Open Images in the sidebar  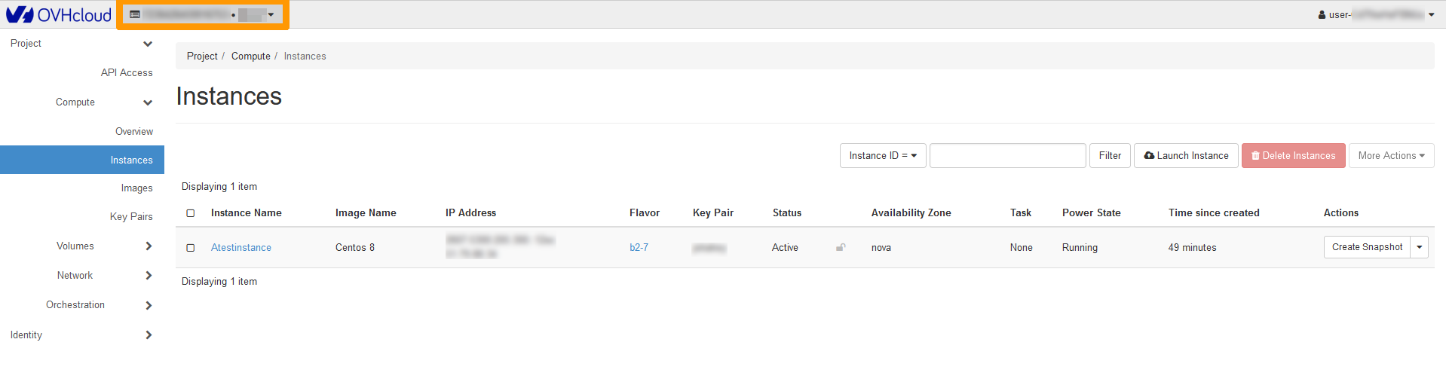tap(136, 188)
